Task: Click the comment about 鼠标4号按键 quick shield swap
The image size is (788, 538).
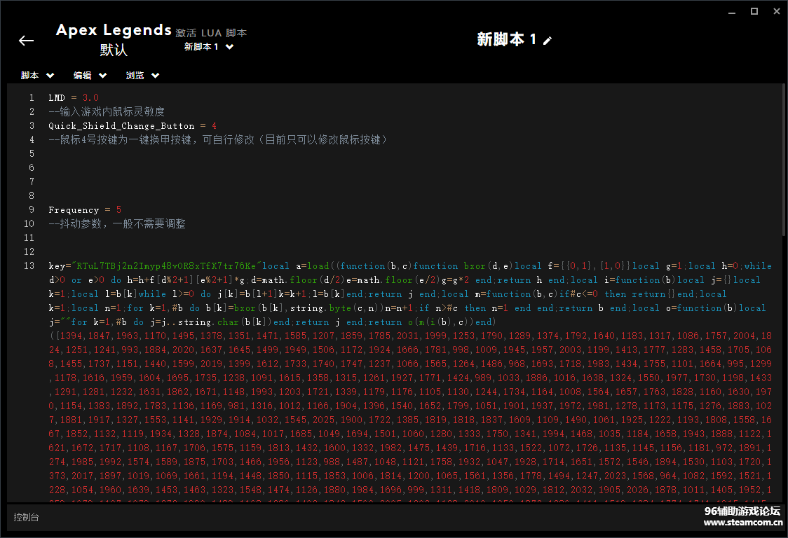Action: [217, 139]
